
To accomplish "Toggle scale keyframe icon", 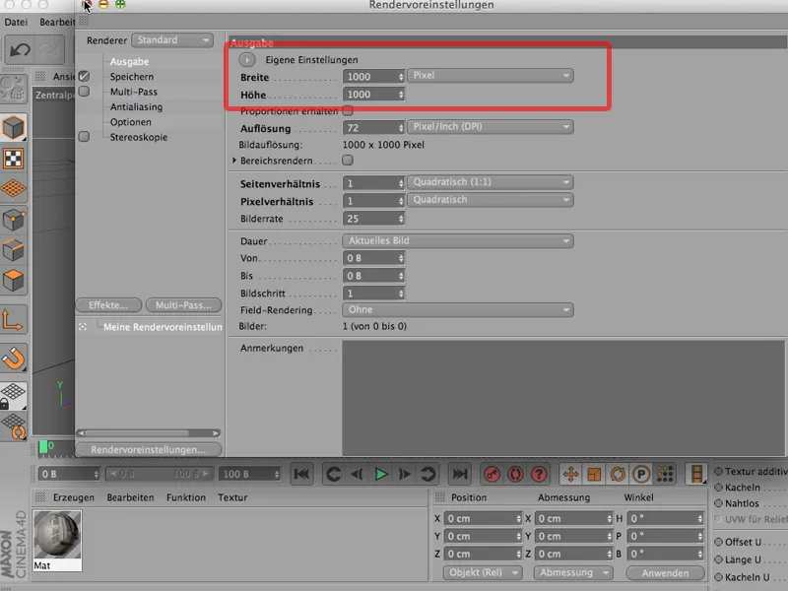I will [x=594, y=474].
